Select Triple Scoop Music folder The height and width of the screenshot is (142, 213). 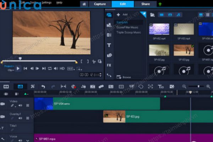click(x=129, y=32)
